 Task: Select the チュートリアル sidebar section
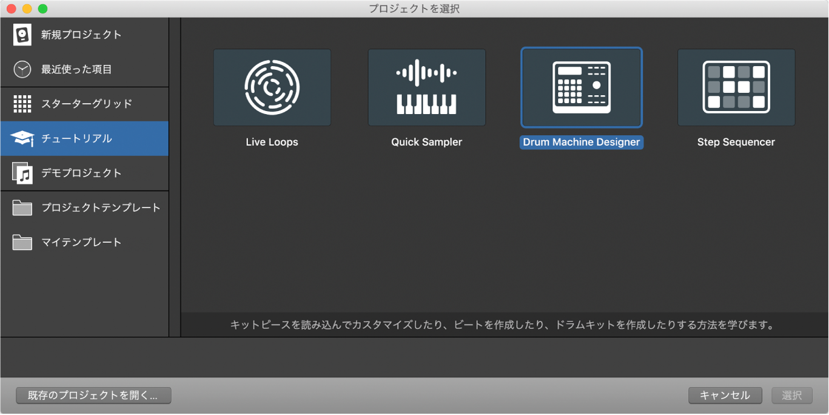(84, 138)
